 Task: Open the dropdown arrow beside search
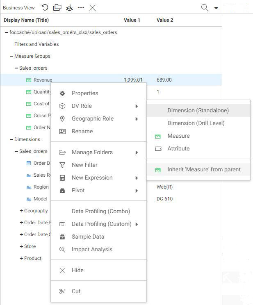point(216,8)
